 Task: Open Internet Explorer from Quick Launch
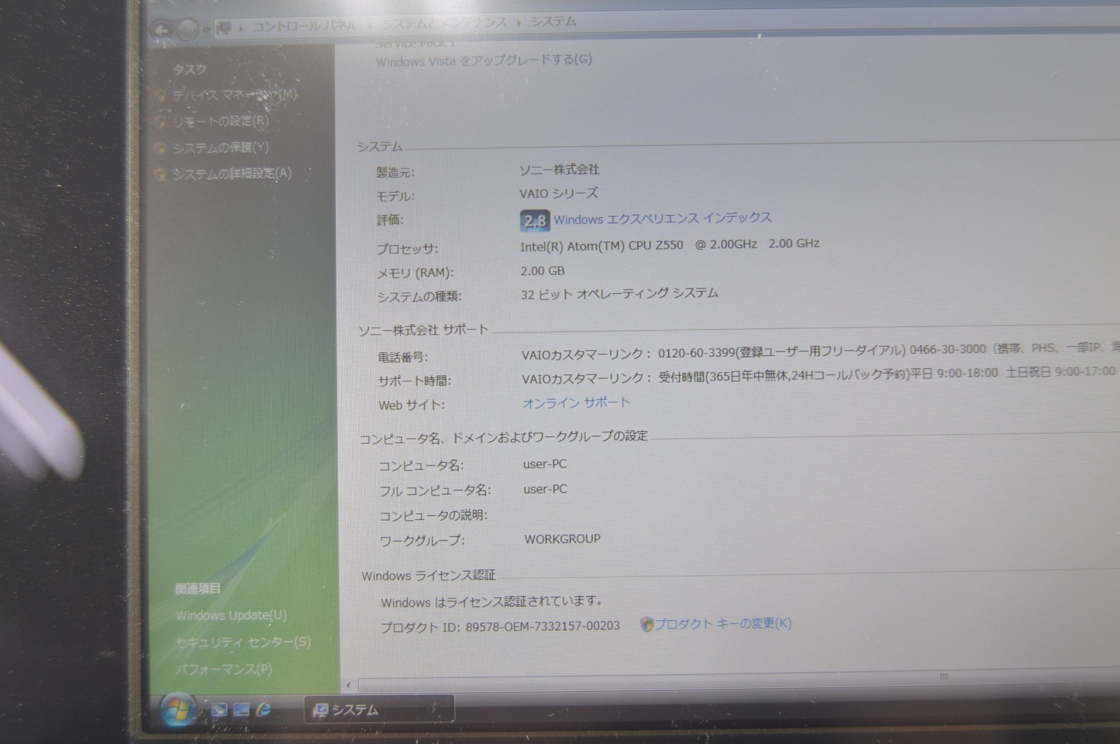(264, 710)
